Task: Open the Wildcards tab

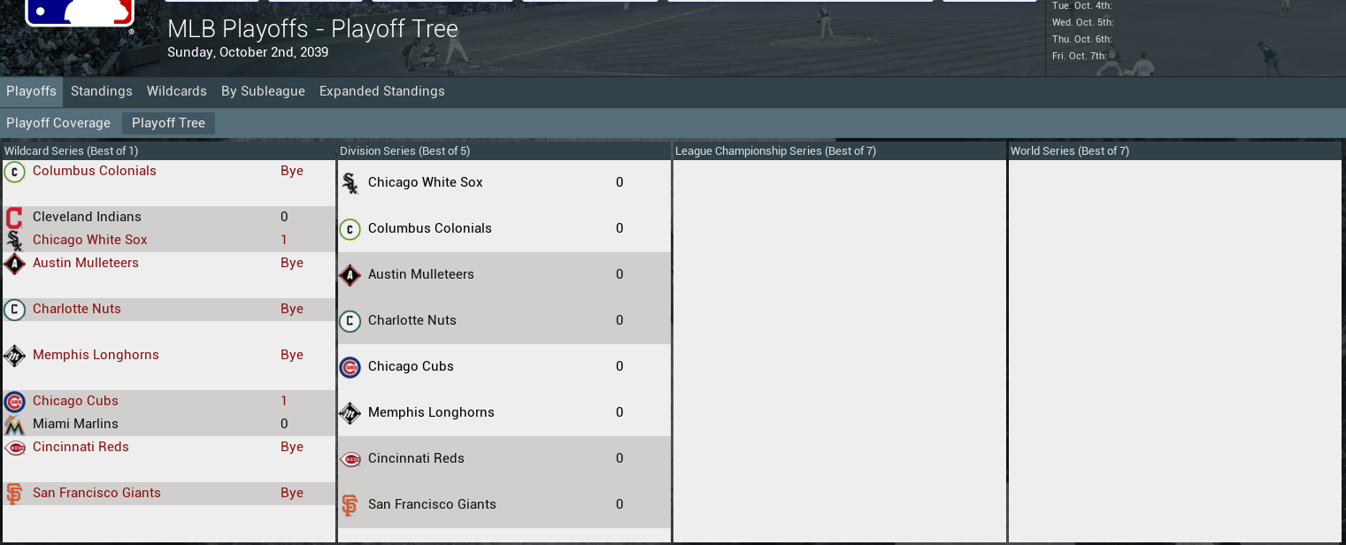Action: coord(177,91)
